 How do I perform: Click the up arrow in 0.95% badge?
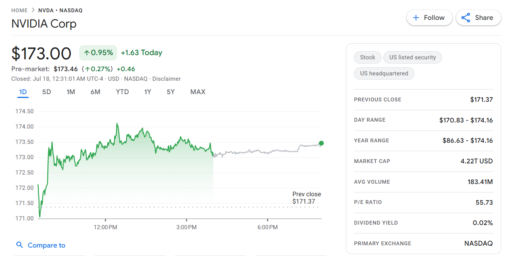click(x=87, y=53)
